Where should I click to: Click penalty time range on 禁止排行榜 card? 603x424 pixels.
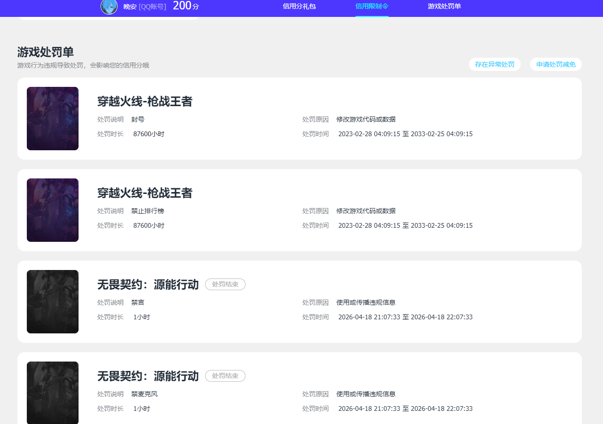click(405, 226)
